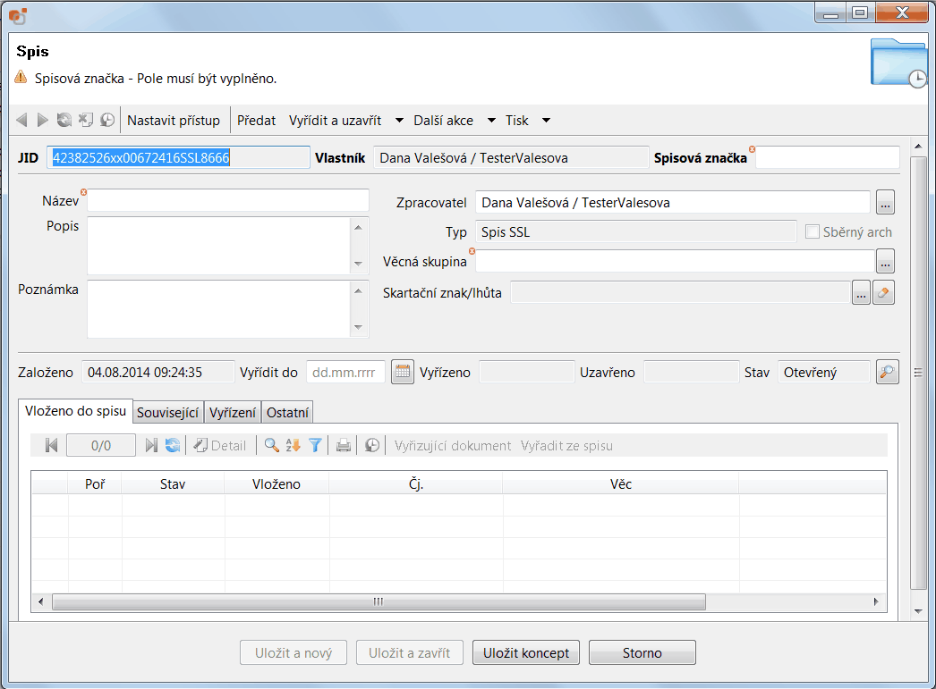Focus the Název input field
Image resolution: width=936 pixels, height=689 pixels.
tap(228, 201)
